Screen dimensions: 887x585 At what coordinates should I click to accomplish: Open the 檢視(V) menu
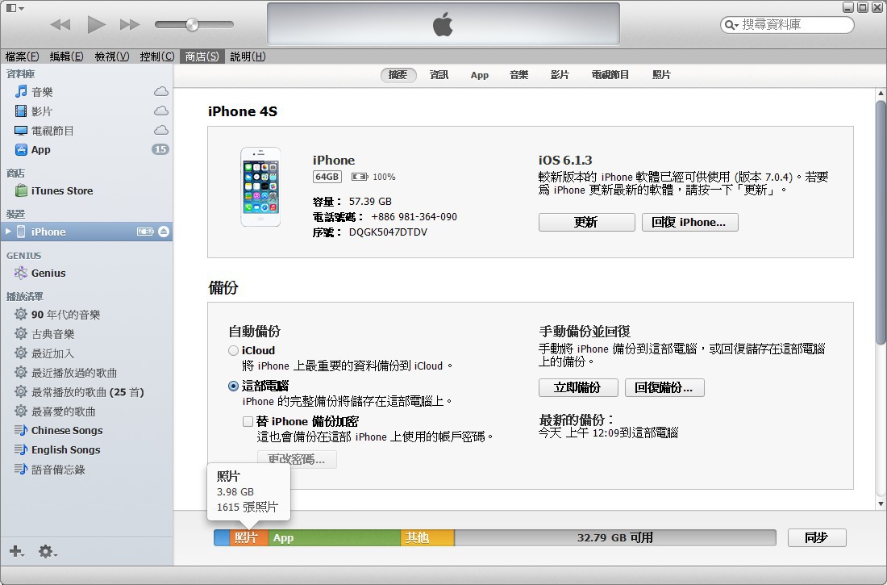[111, 56]
